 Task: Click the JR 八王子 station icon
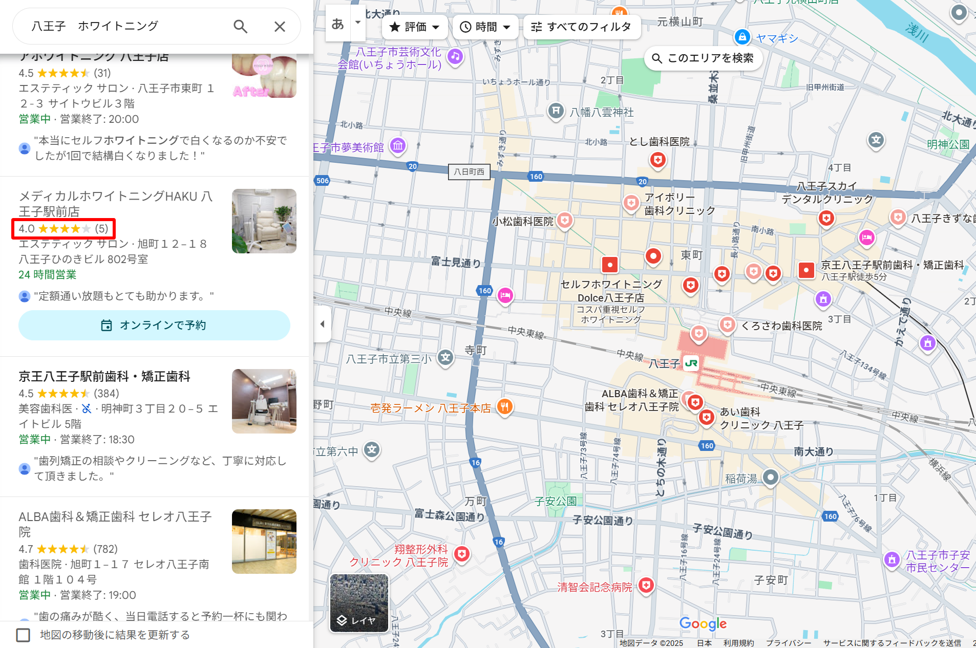[691, 363]
